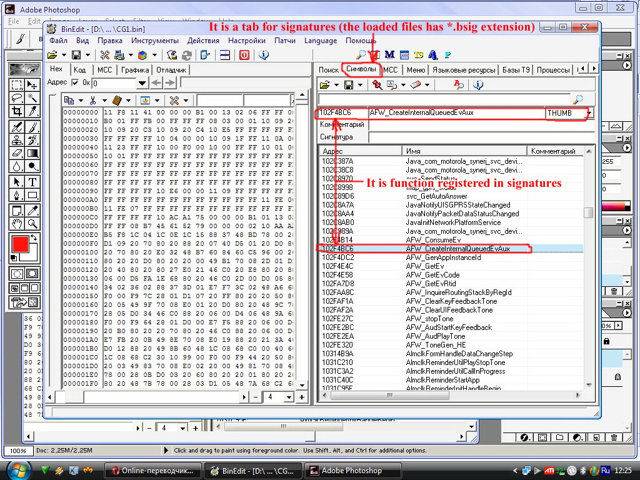Viewport: 640px width, 480px height.
Task: Click the eraser icon in symbols toolbar
Action: click(416, 85)
